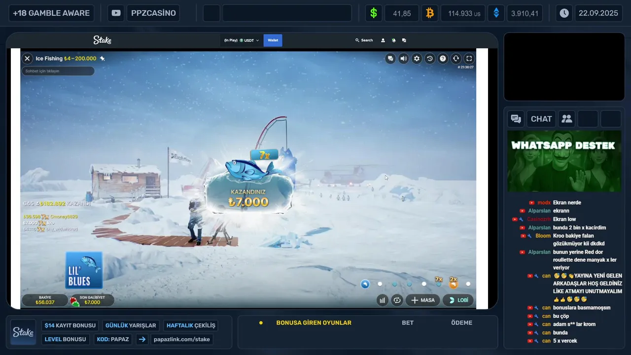Viewport: 631px width, 355px height.
Task: Click the PPZCASİNO channel label
Action: (153, 13)
